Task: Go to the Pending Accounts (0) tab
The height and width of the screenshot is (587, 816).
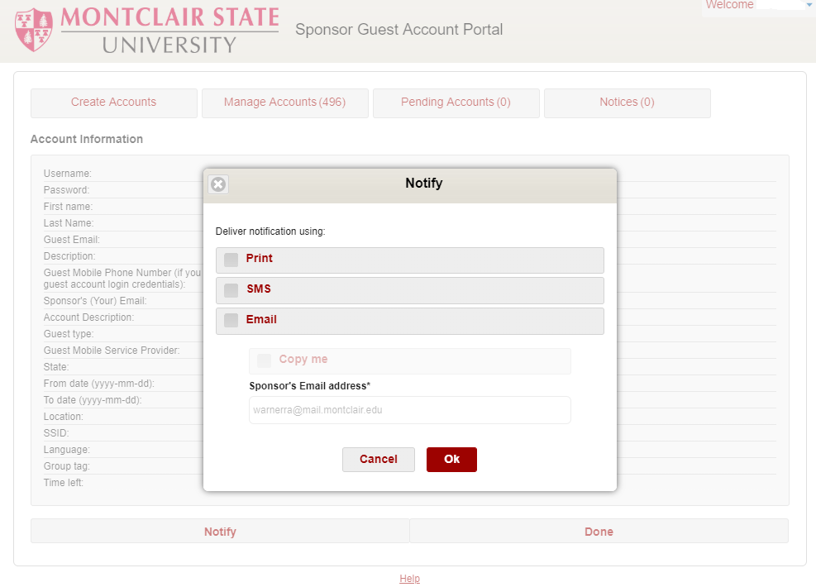Action: [x=456, y=103]
